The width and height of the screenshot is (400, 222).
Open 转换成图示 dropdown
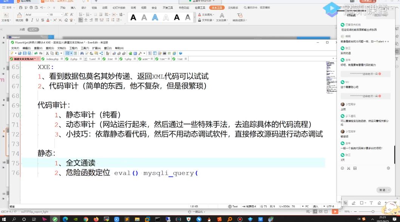tap(239, 17)
